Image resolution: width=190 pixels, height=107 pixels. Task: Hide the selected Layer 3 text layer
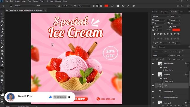[x=153, y=86]
